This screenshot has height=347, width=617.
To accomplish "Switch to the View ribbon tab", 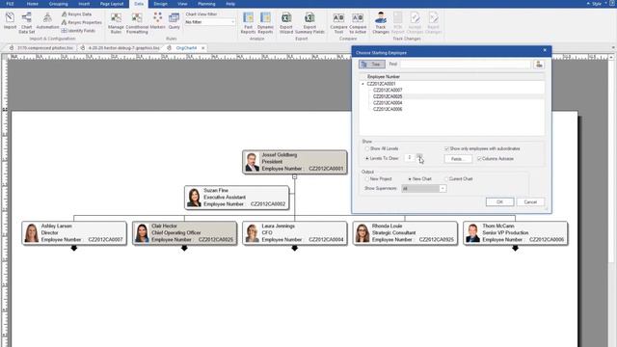I will [182, 4].
